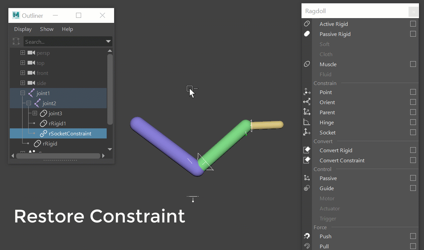
Task: Click the Convert Constraint icon
Action: 307,160
